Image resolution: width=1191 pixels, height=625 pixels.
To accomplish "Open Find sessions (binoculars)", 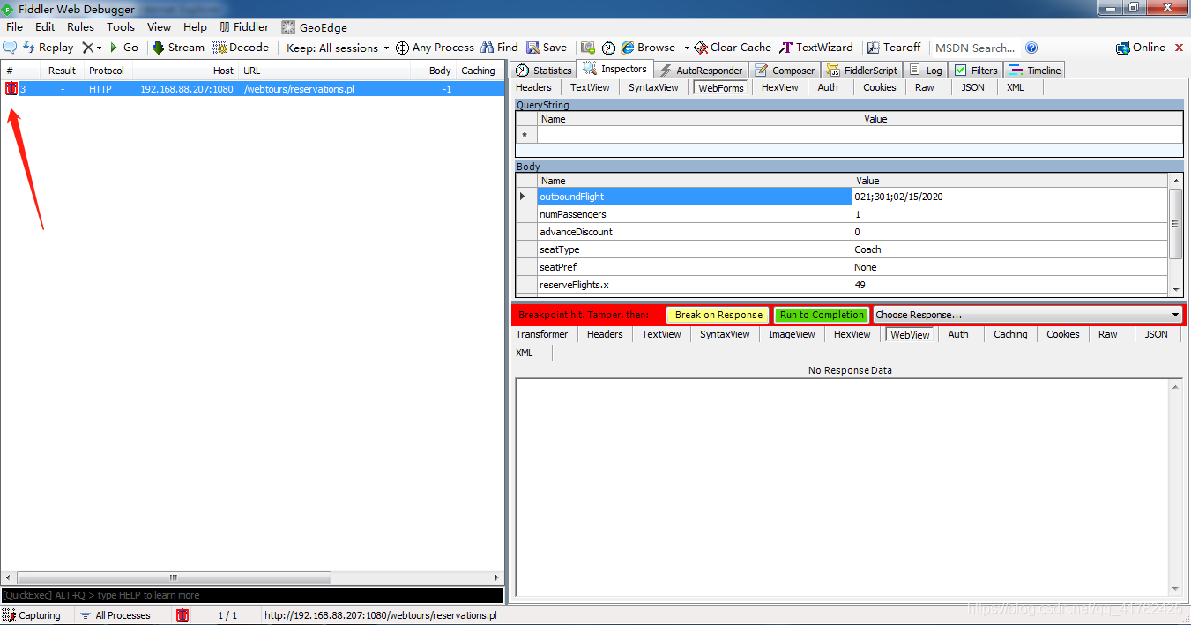I will 499,48.
